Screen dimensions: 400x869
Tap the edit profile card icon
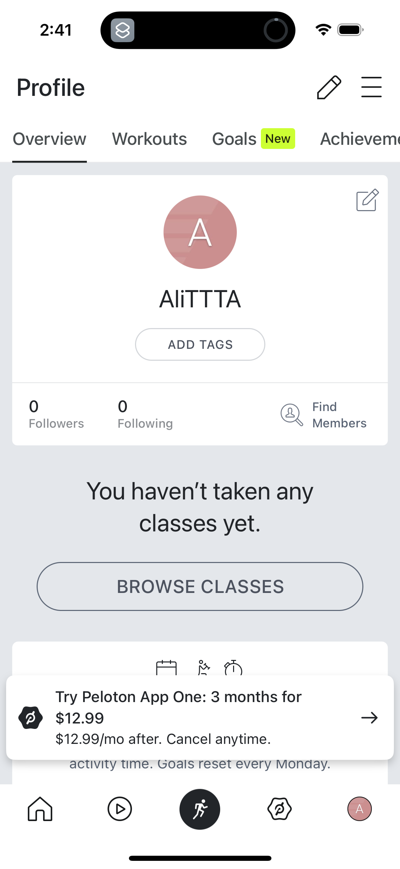pos(367,200)
